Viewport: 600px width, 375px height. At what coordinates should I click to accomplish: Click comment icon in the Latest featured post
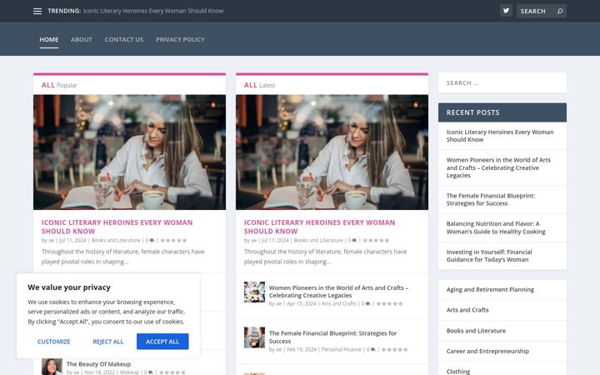coord(354,241)
